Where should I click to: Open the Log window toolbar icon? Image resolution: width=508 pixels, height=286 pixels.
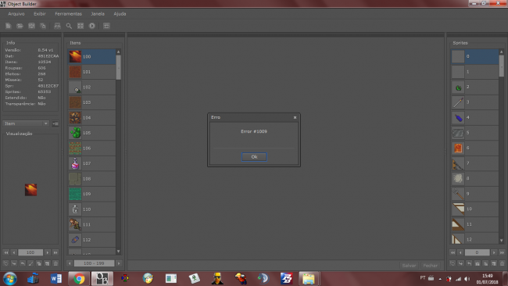106,26
